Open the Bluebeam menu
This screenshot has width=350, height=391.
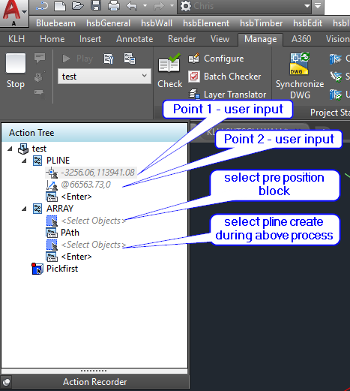click(55, 23)
